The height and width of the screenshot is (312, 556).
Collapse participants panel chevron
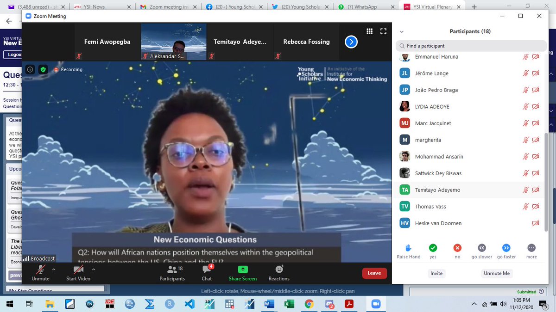pos(402,31)
